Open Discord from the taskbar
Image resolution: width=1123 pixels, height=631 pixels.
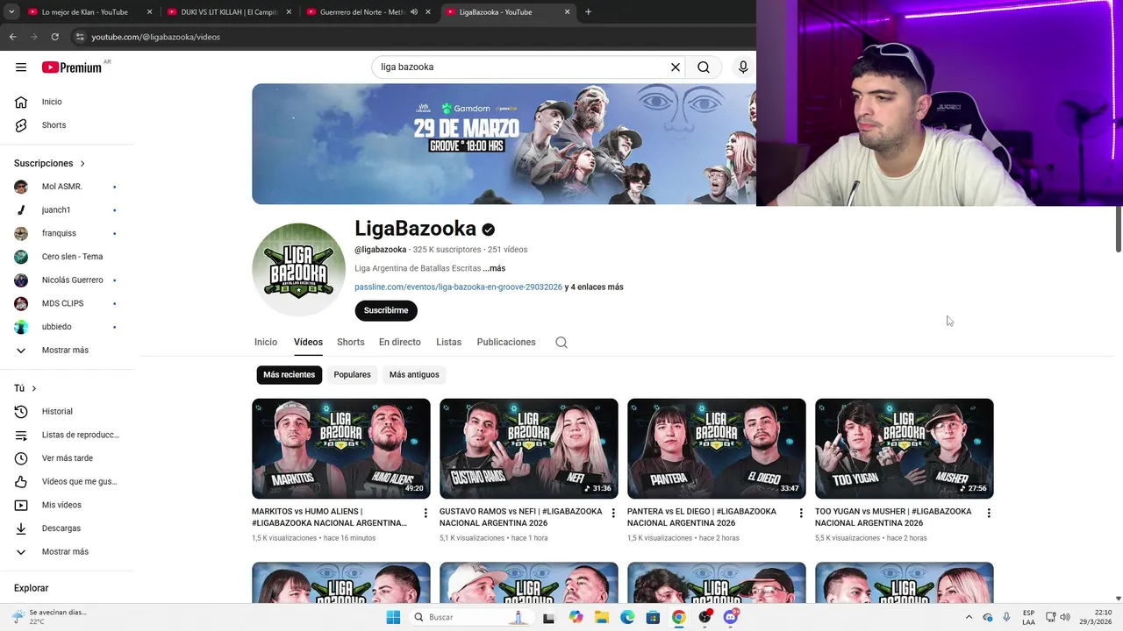tap(730, 617)
